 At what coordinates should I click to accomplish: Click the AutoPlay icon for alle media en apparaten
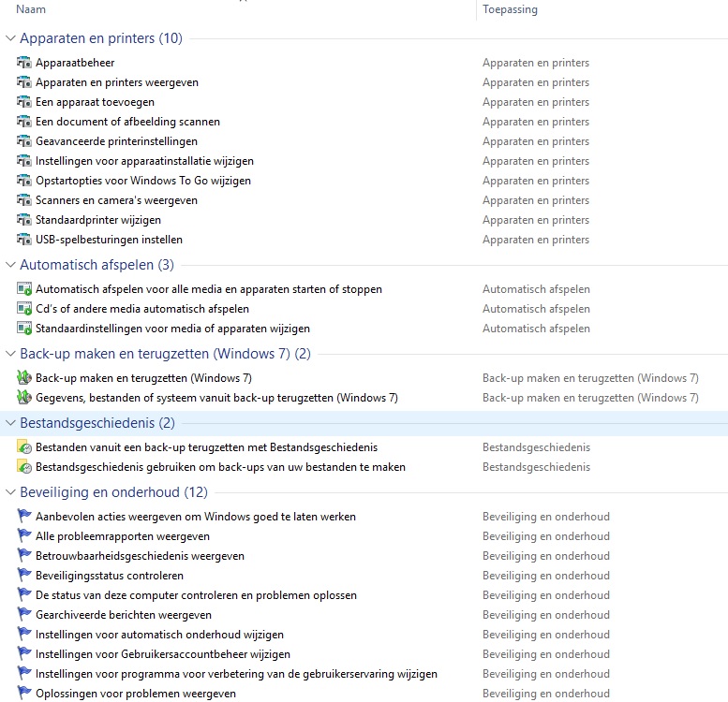[24, 289]
